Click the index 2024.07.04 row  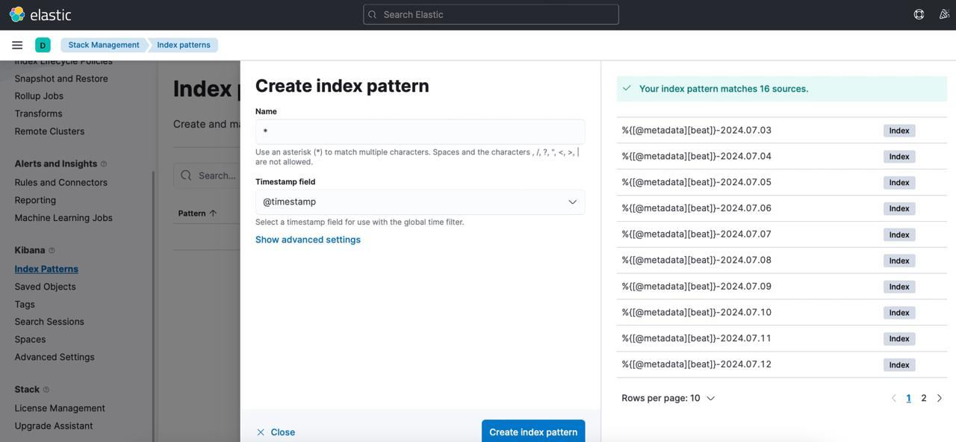(782, 157)
